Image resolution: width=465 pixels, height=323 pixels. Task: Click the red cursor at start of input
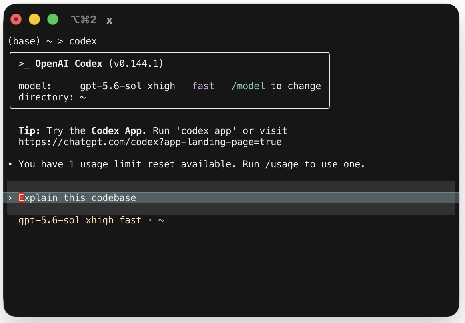(21, 198)
